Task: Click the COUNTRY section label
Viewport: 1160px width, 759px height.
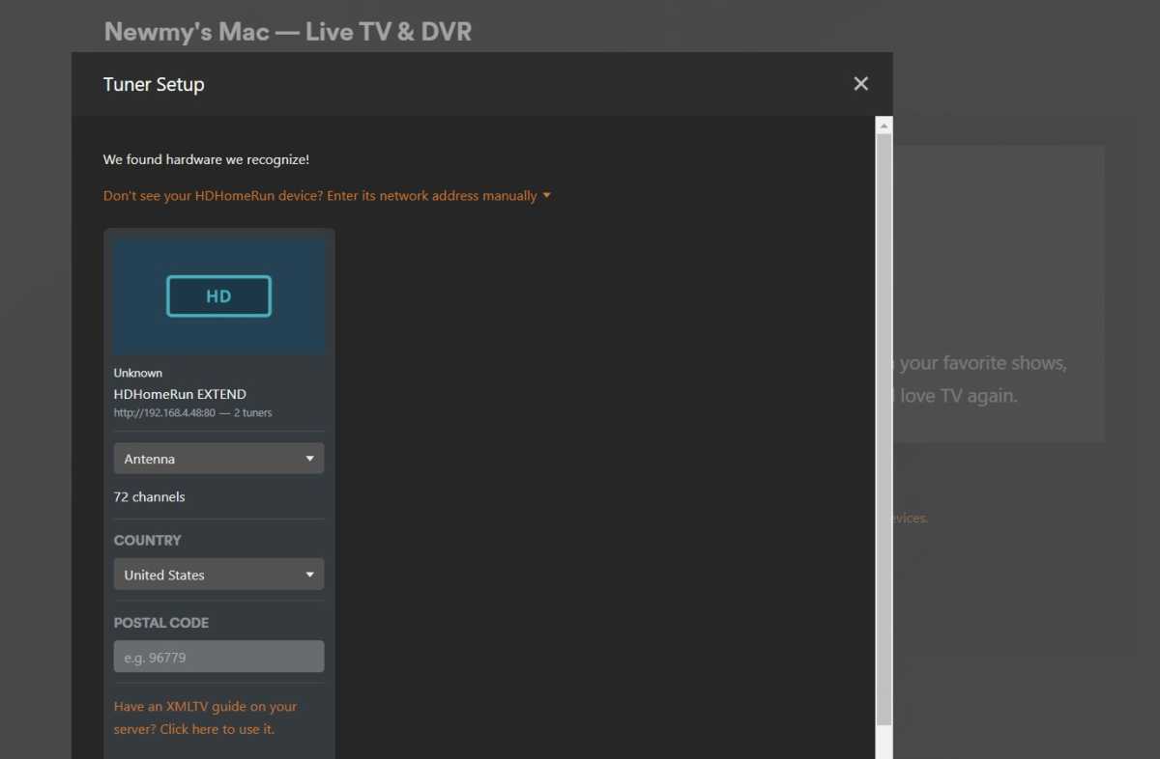Action: (147, 541)
